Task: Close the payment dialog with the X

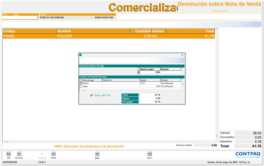Action: coord(182,55)
